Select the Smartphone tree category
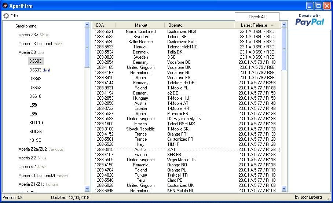333x203 pixels. (26, 26)
